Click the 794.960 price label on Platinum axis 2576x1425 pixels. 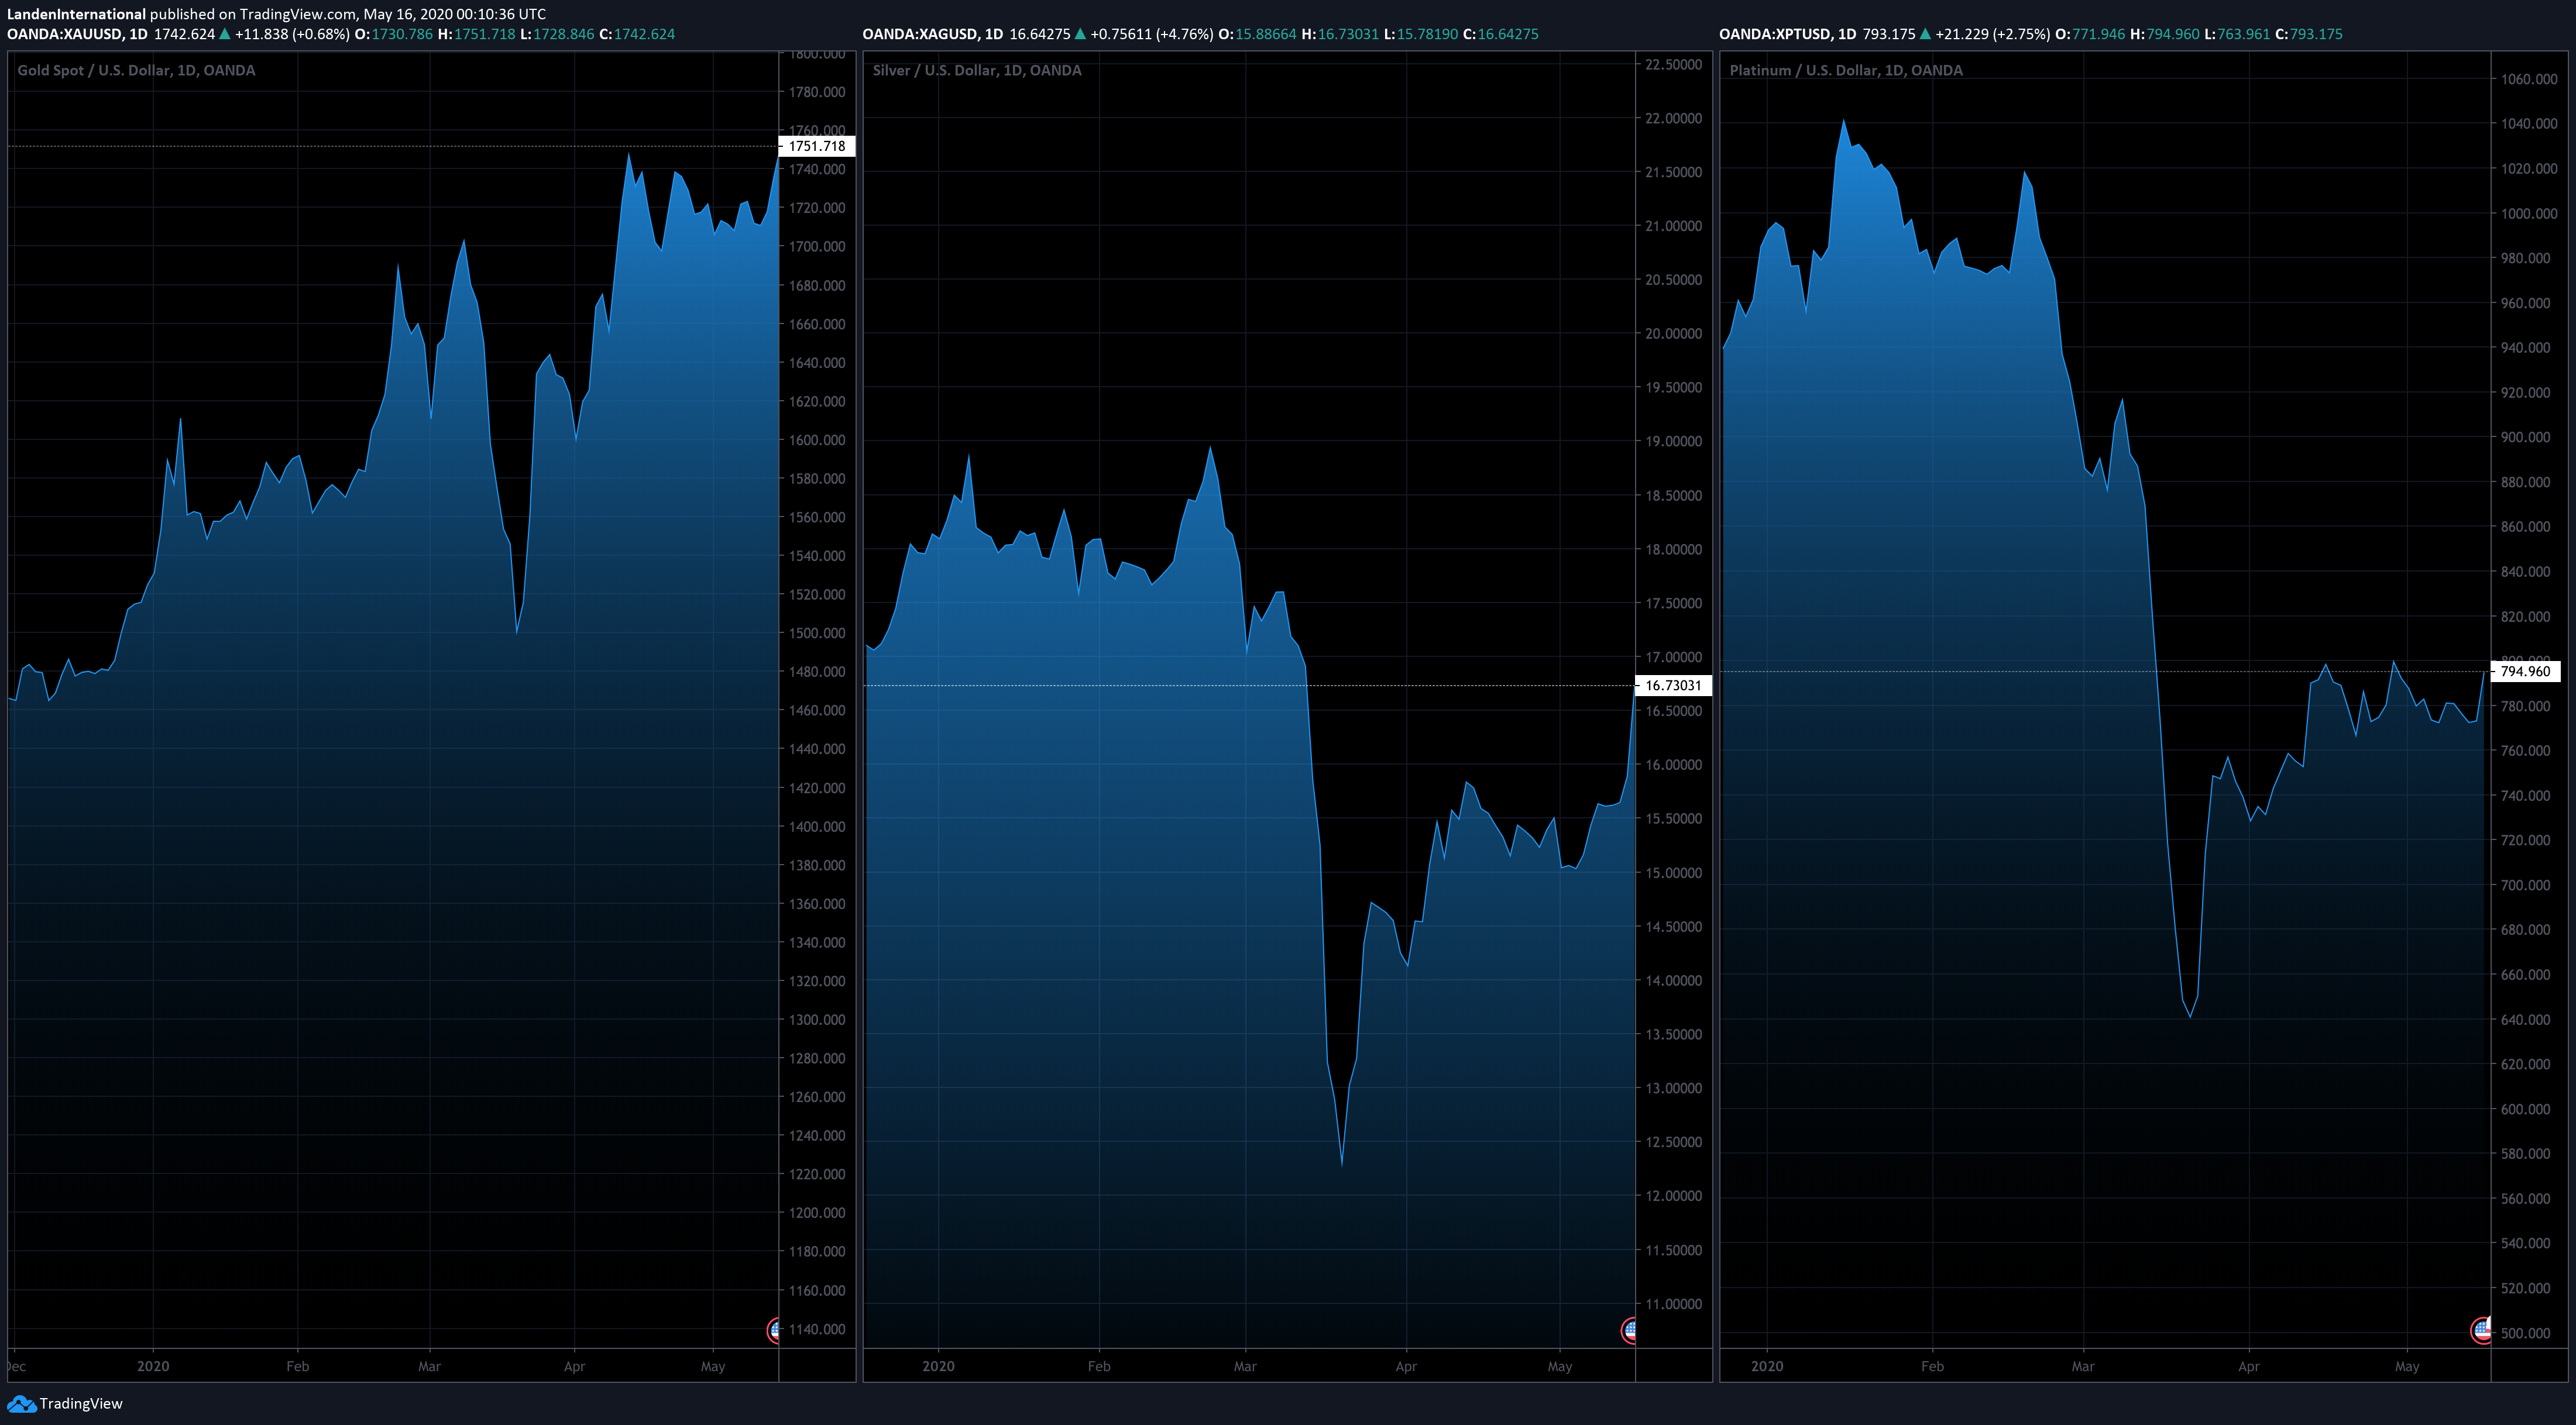pos(2525,672)
